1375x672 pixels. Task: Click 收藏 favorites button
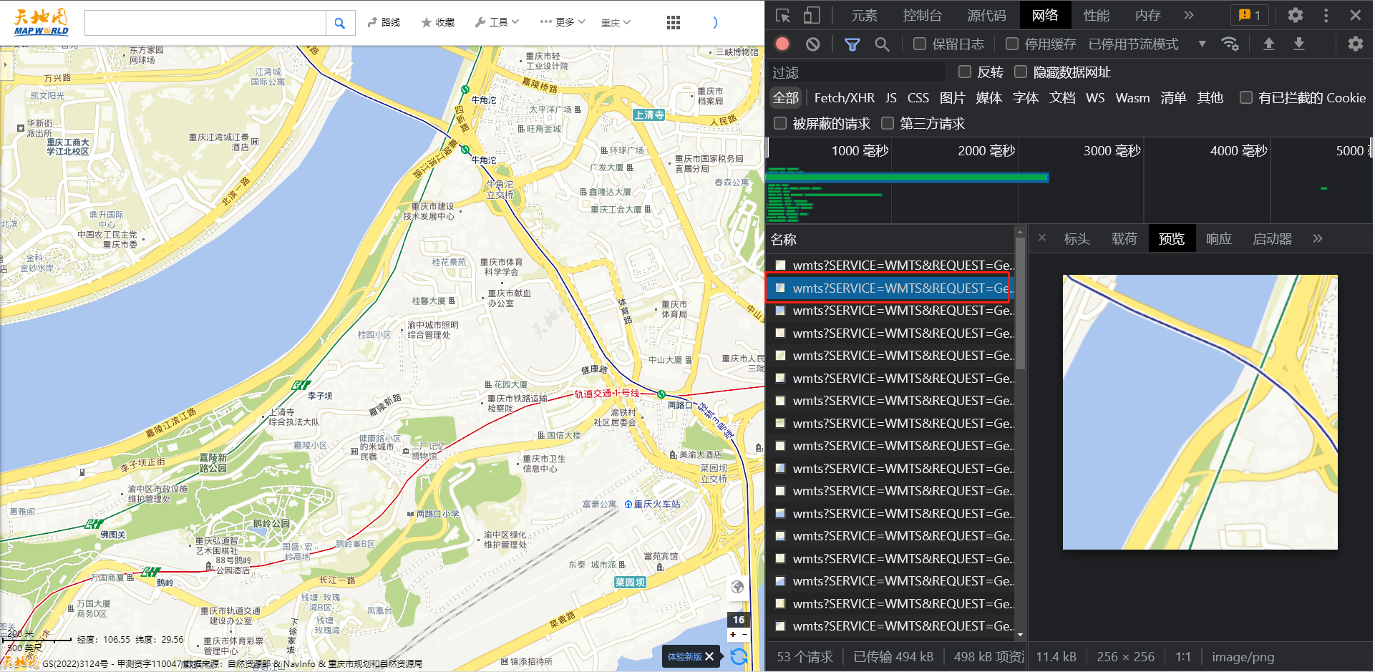click(438, 22)
